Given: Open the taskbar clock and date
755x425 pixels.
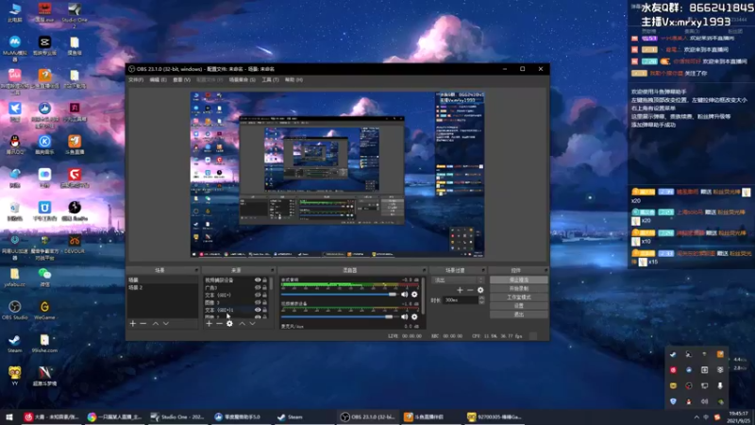Looking at the screenshot, I should pyautogui.click(x=738, y=417).
